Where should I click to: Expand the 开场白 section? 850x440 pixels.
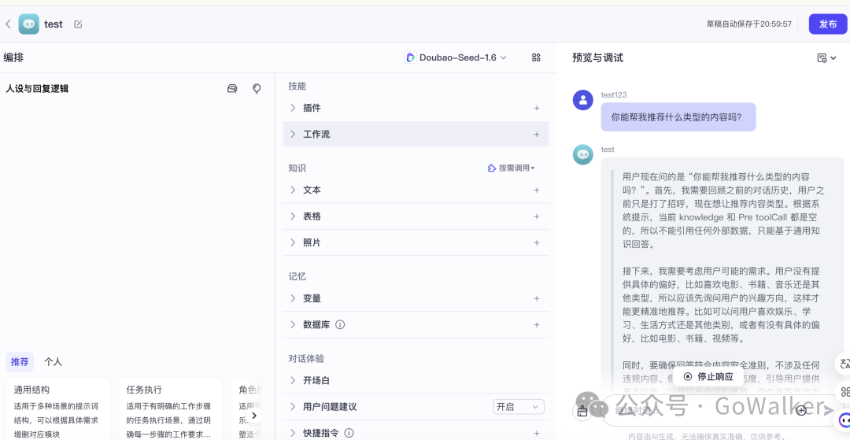click(293, 380)
